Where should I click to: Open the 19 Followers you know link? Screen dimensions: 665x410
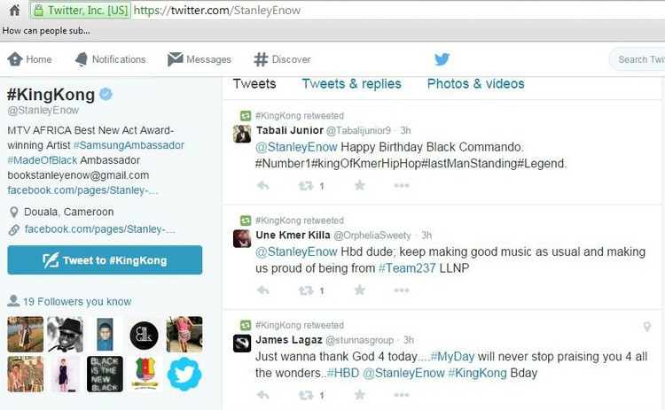point(77,302)
